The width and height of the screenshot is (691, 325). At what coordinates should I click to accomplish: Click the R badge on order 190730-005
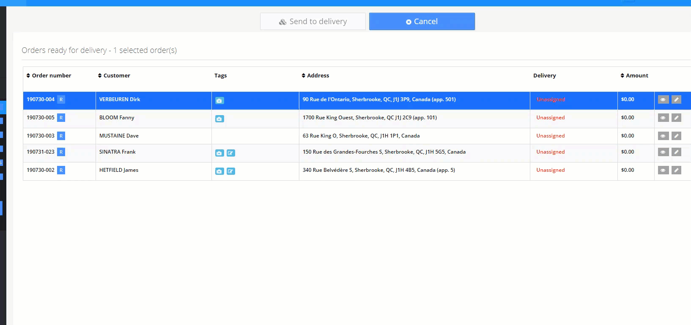(61, 118)
